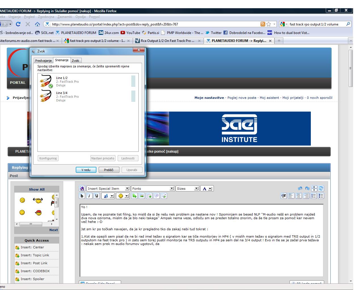Insert a bulleted list

click(321, 196)
